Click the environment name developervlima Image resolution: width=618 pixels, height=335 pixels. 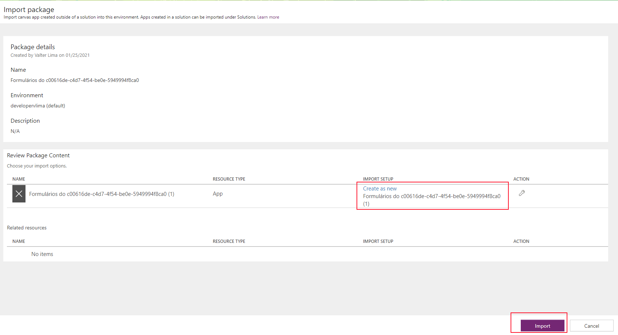38,106
